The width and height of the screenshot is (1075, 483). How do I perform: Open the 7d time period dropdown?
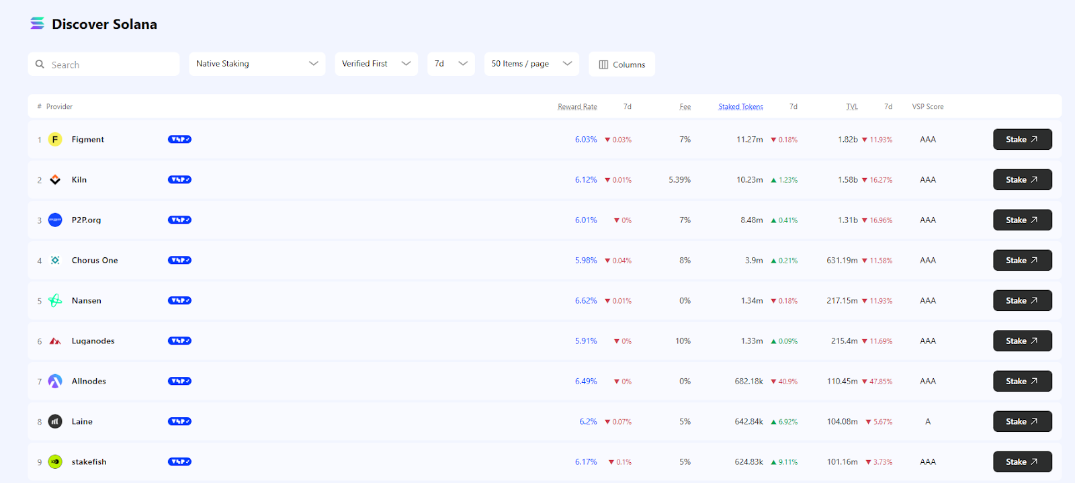pos(451,64)
